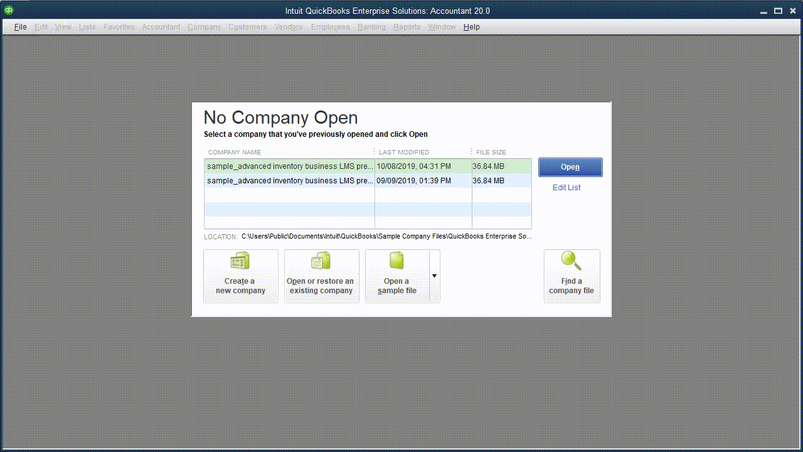The height and width of the screenshot is (452, 803).
Task: Click the COMPANY NAME column header
Action: 235,152
